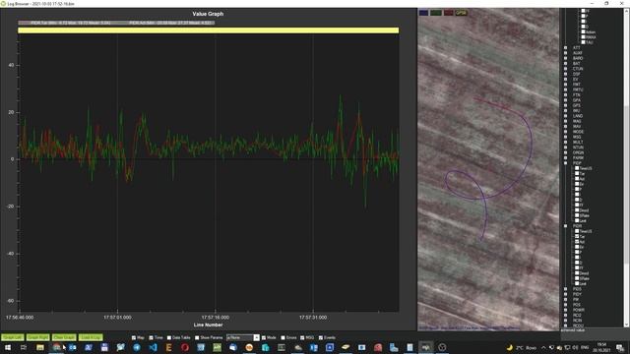Open the Windows Start menu
Viewport: 630px width, 354px height.
coord(8,347)
